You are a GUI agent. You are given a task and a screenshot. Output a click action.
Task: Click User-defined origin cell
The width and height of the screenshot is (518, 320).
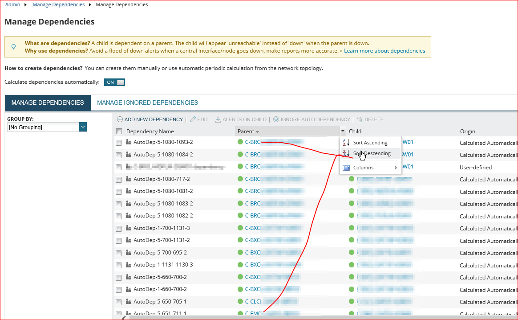(x=476, y=168)
